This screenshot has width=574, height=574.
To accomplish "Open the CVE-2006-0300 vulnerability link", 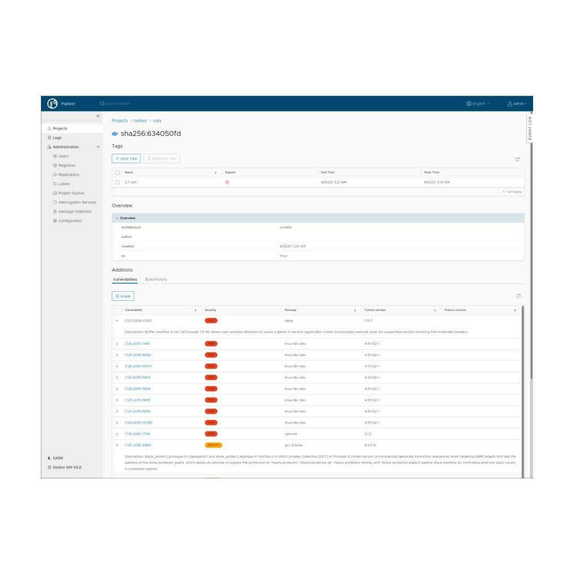I will 139,320.
